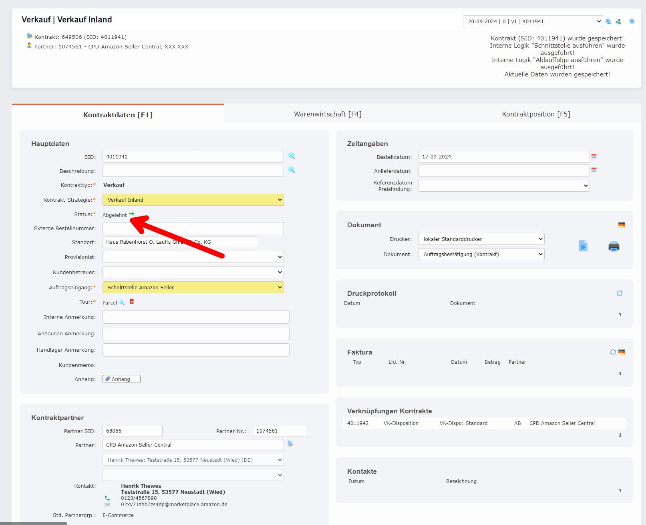Click into the Externe Bestellnummer field
This screenshot has width=646, height=525.
(193, 228)
